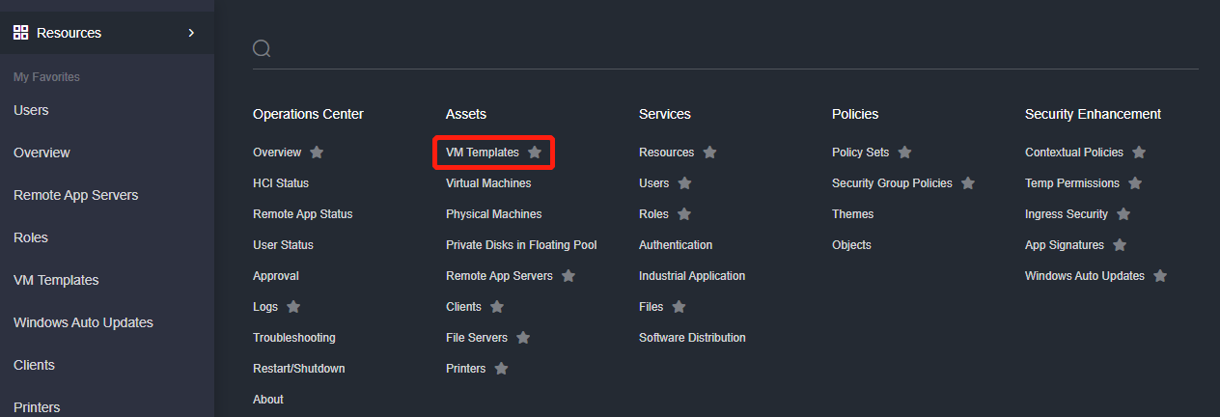
Task: Open the Virtual Machines link
Action: pyautogui.click(x=488, y=183)
